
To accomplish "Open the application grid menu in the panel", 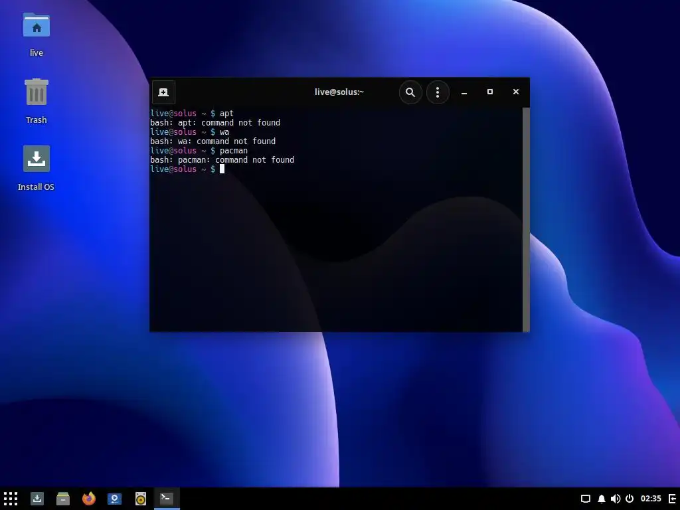I will [11, 499].
